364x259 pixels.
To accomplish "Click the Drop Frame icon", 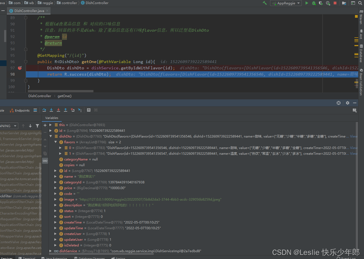I will click(73, 110).
